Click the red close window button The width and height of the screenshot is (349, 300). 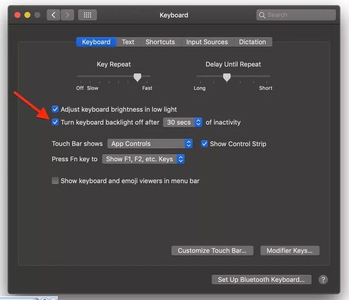click(x=16, y=15)
